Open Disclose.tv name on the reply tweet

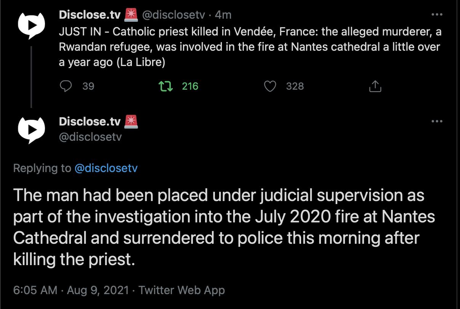tap(90, 121)
